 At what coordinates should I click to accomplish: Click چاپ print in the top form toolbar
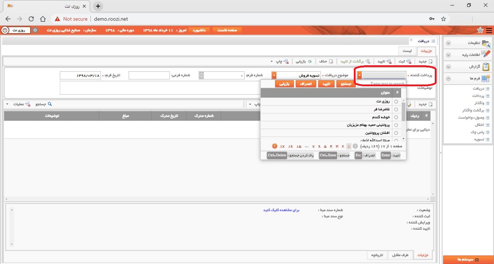pyautogui.click(x=282, y=61)
